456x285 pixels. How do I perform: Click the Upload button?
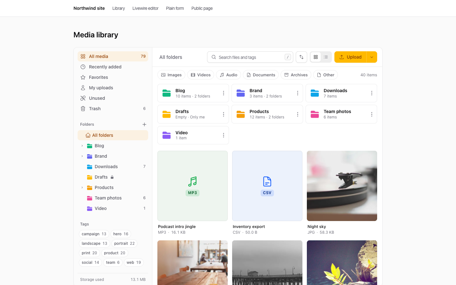350,57
